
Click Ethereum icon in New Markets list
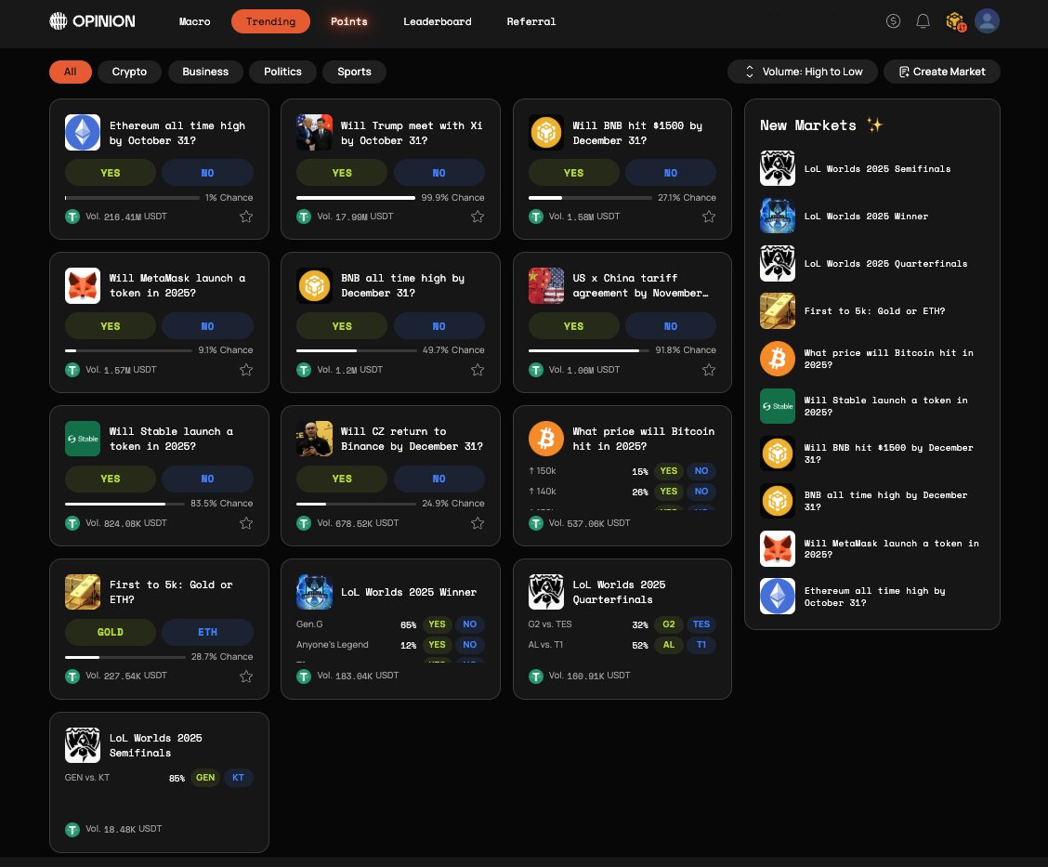[778, 596]
